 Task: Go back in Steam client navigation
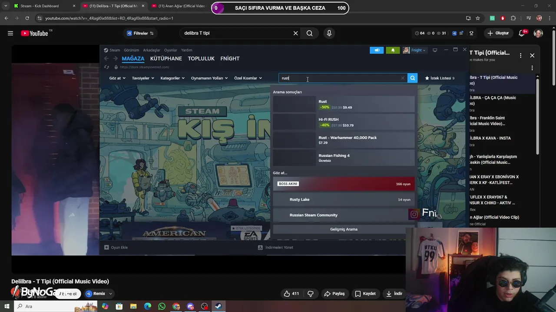[106, 58]
